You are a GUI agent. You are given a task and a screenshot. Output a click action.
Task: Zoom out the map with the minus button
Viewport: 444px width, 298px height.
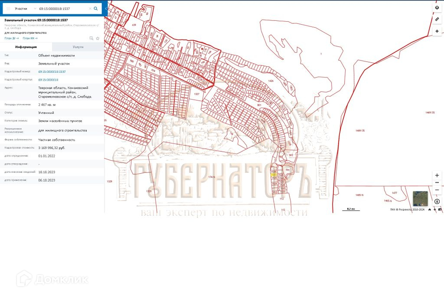437,190
